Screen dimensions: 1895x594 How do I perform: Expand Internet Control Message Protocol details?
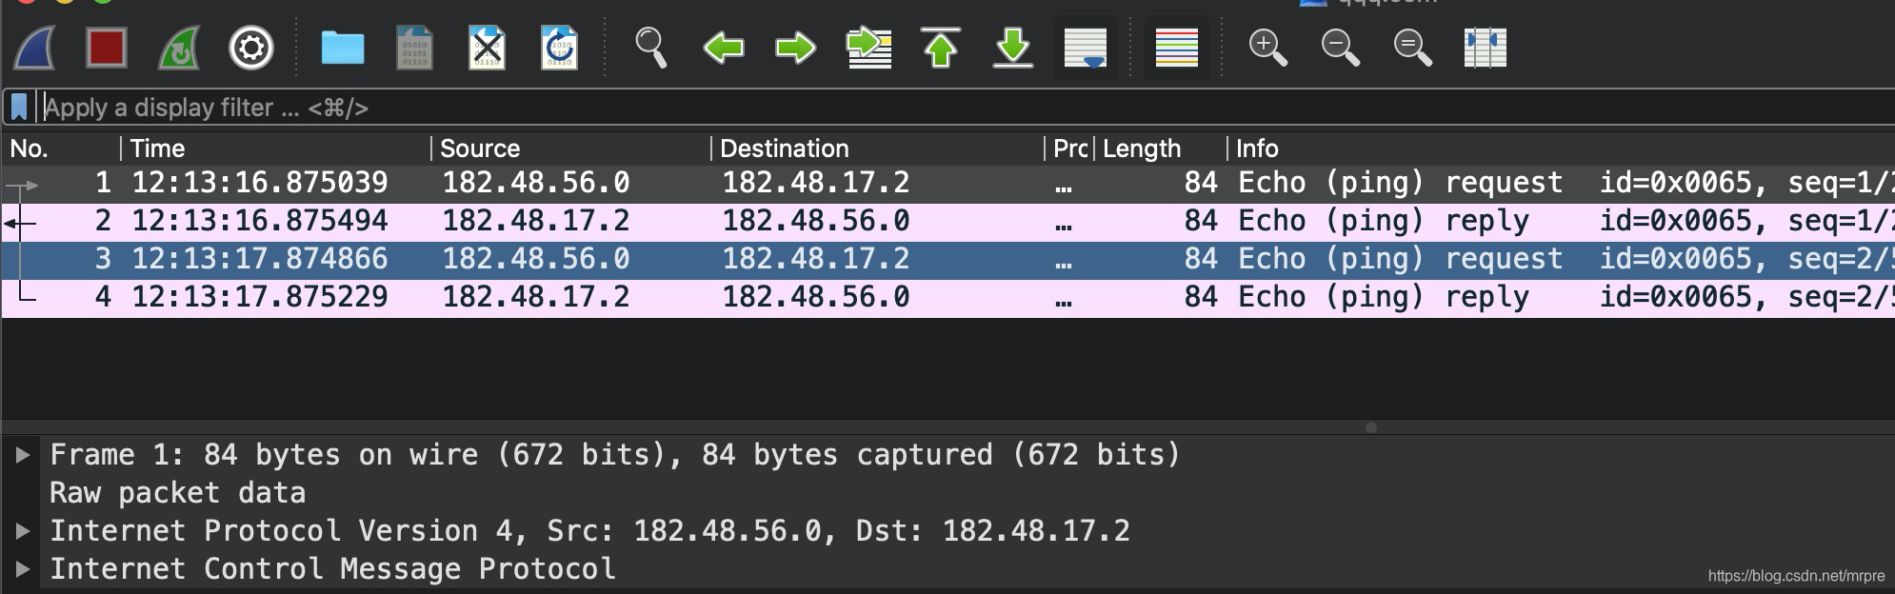23,569
